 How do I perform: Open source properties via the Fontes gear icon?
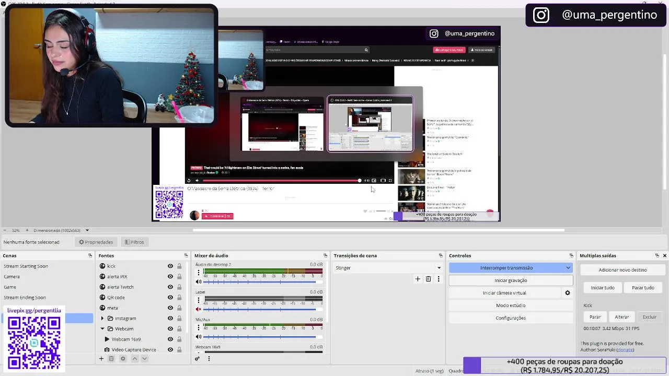pos(123,359)
